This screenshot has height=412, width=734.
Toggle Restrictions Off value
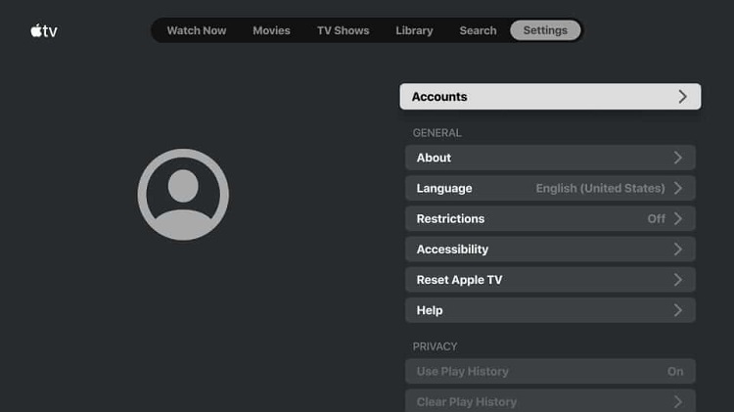pyautogui.click(x=657, y=218)
